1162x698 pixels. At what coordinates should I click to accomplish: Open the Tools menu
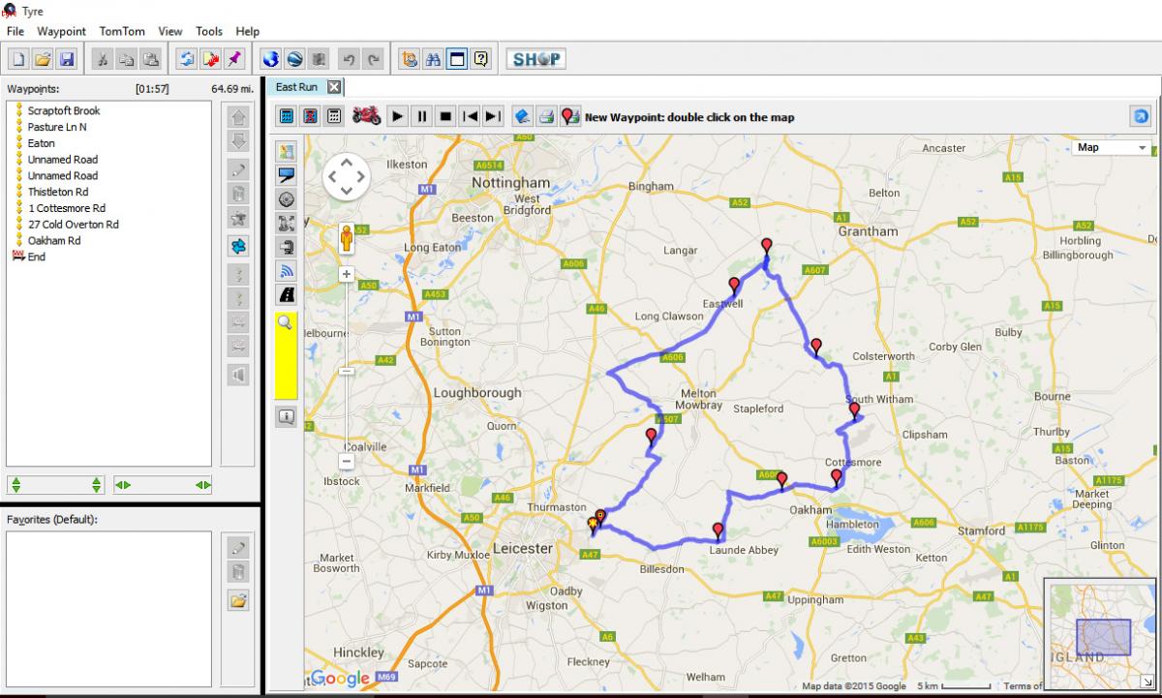click(209, 31)
